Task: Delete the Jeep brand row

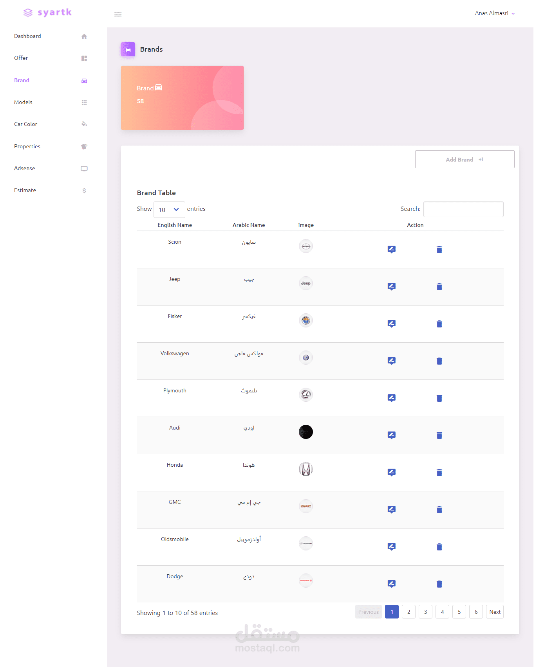Action: (x=439, y=287)
